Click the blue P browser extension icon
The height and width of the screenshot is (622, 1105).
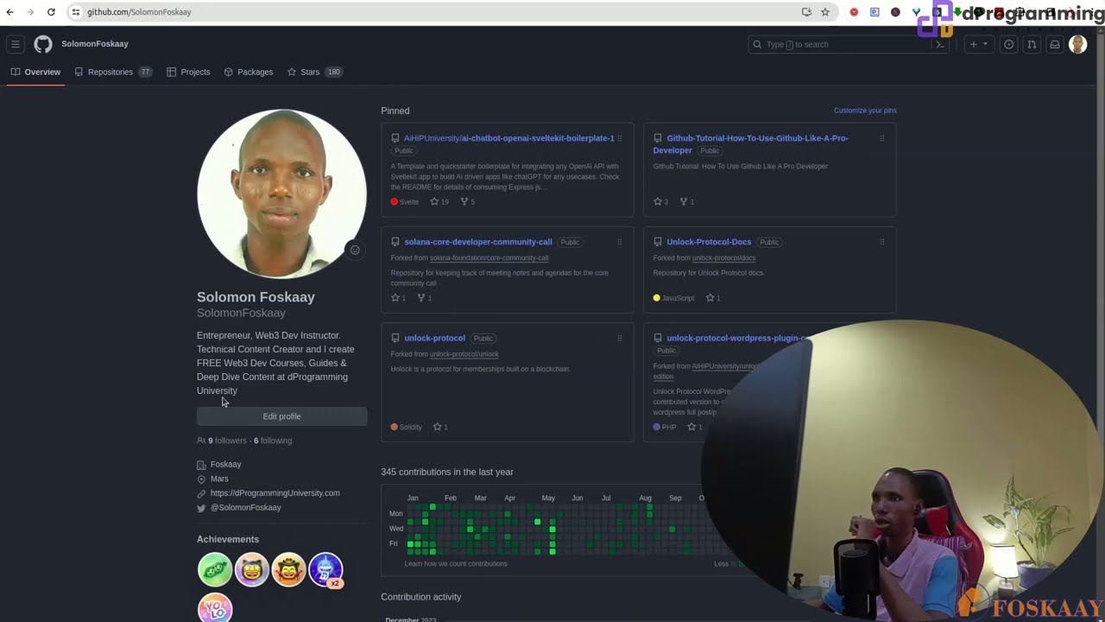[x=875, y=12]
